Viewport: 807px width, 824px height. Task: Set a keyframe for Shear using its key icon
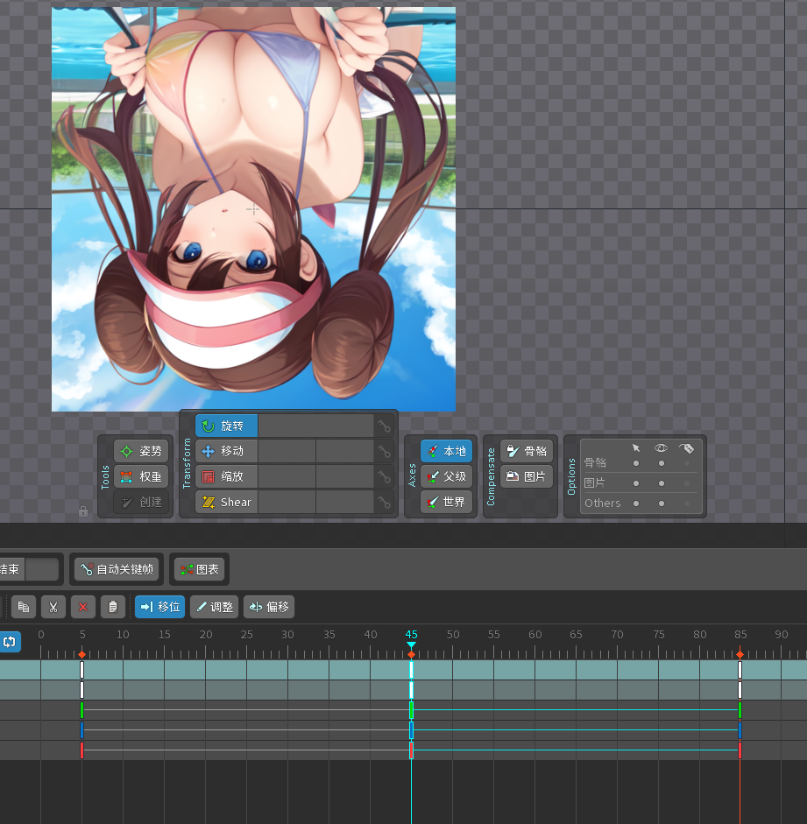(385, 503)
